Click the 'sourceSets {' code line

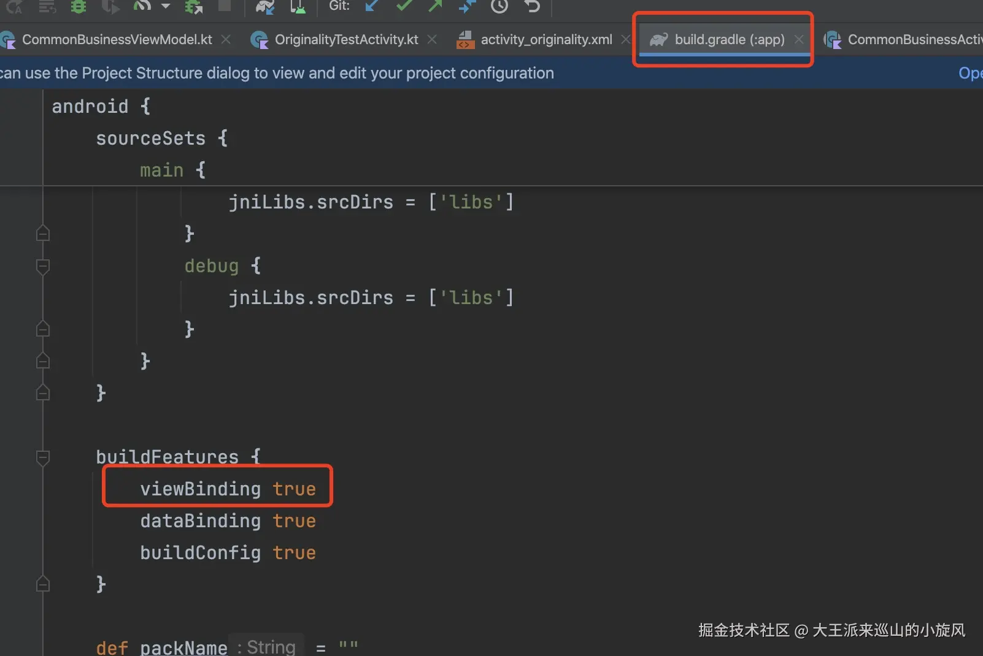coord(162,139)
